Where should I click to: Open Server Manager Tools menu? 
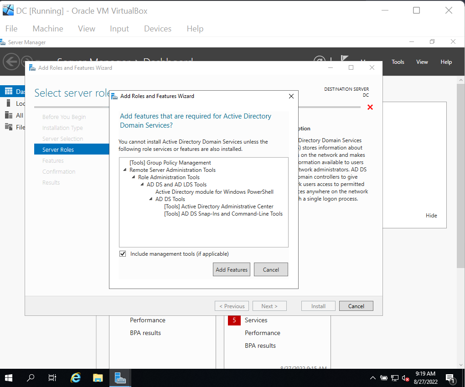(x=398, y=62)
